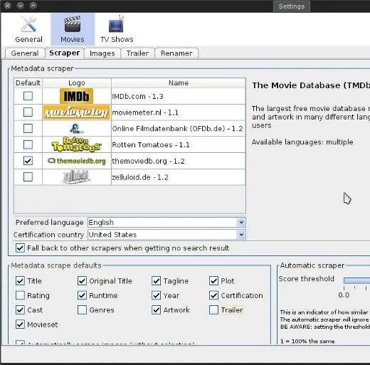The height and width of the screenshot is (365, 370).
Task: Toggle fall back to other scrapers checkbox
Action: pyautogui.click(x=20, y=248)
